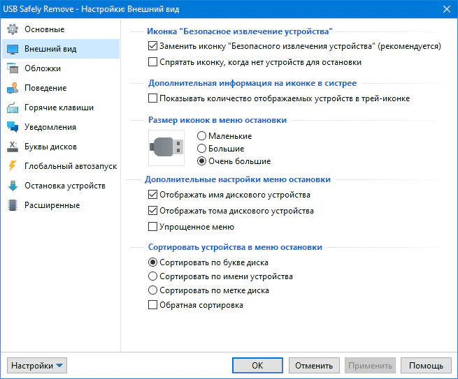
Task: Click the monitor icon beside Внешний вид
Action: (x=12, y=49)
